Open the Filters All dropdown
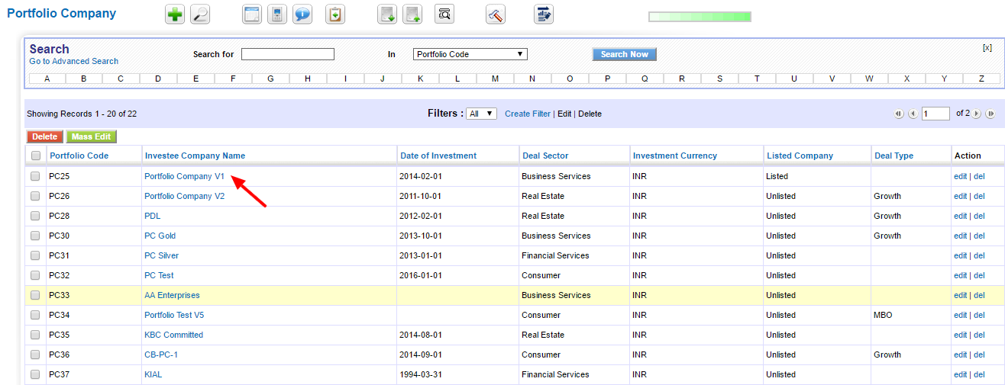Image resolution: width=1005 pixels, height=385 pixels. coord(481,114)
